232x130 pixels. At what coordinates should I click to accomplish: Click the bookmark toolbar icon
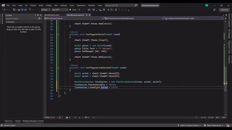pos(116,10)
